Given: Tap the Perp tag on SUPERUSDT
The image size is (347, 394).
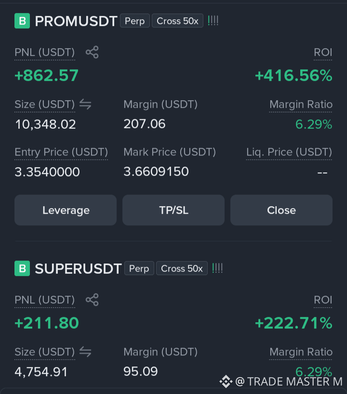Looking at the screenshot, I should (139, 268).
